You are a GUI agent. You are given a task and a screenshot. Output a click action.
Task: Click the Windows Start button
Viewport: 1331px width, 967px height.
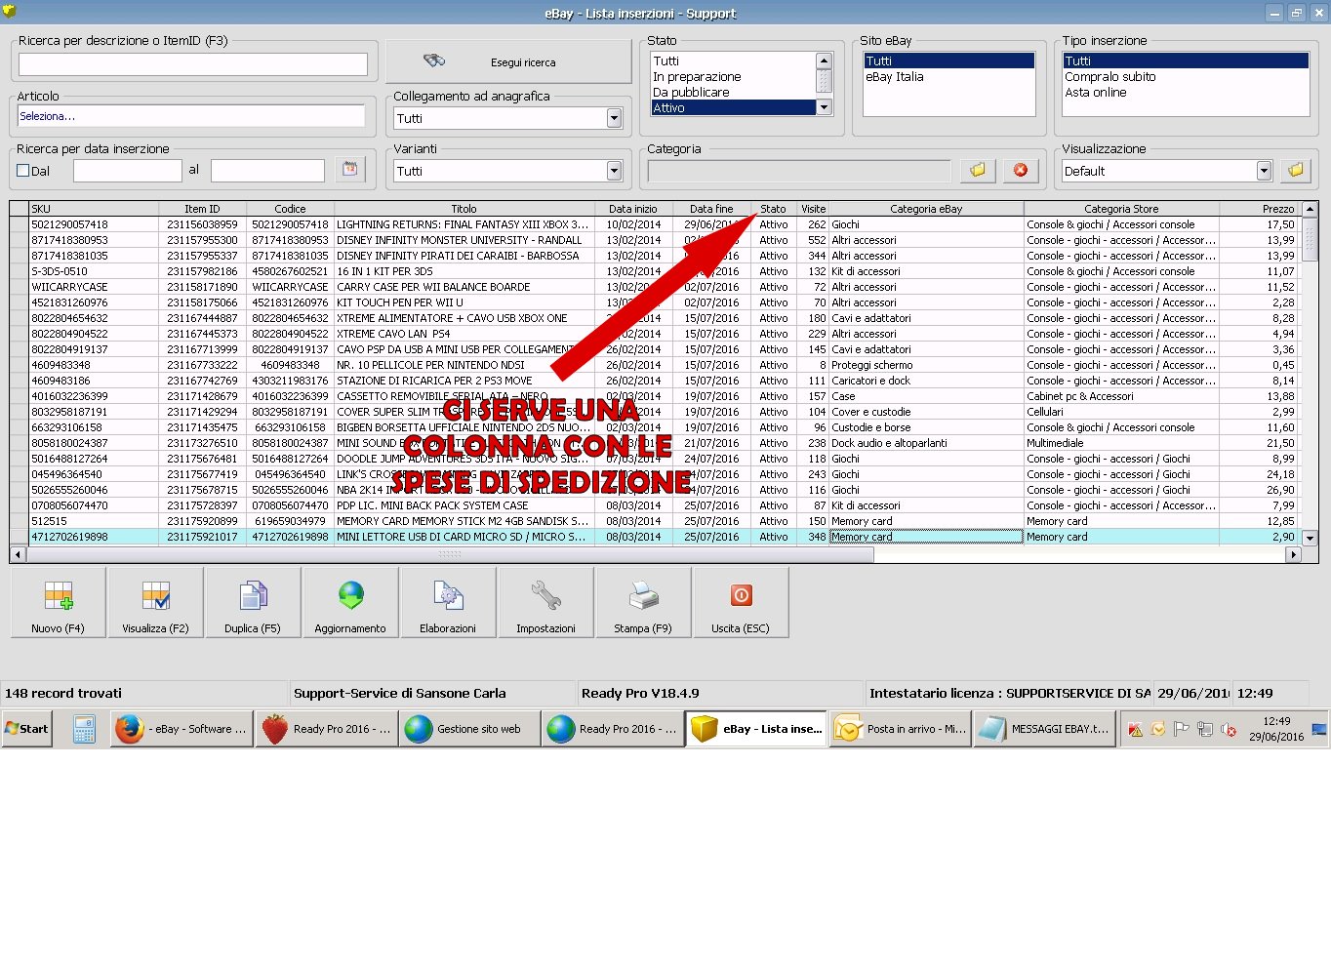[27, 729]
